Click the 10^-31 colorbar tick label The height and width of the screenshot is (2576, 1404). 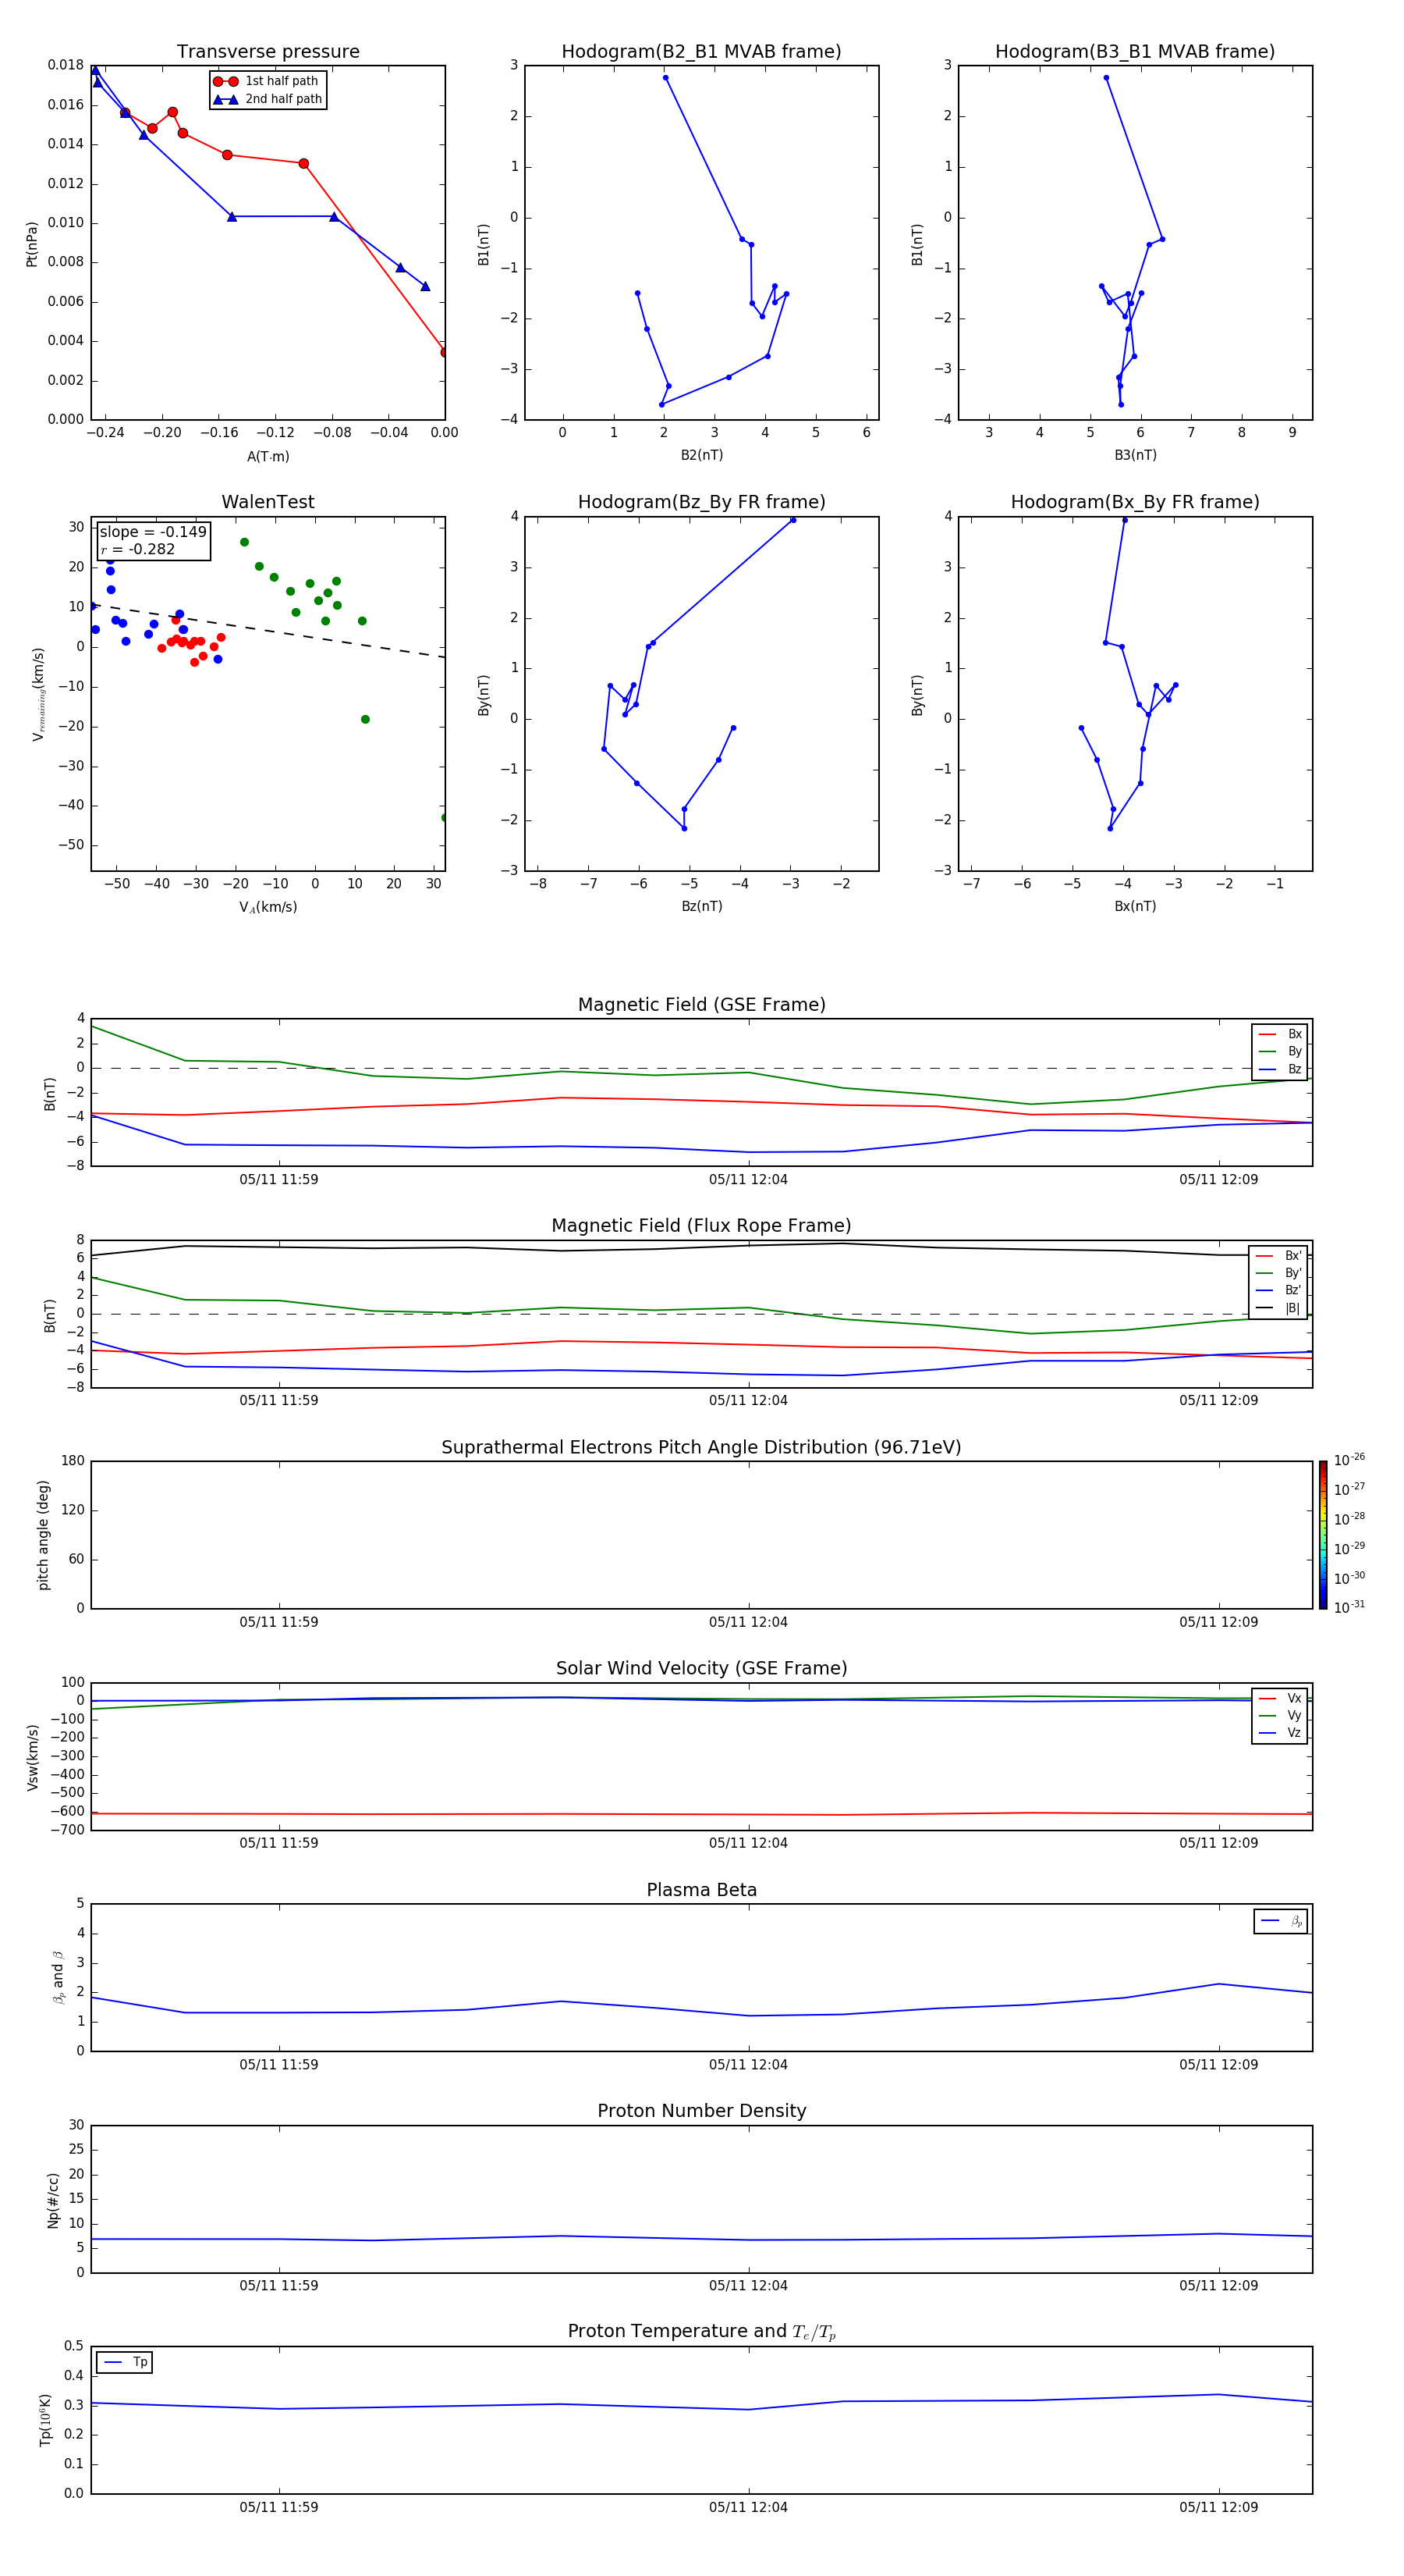(x=1349, y=1607)
